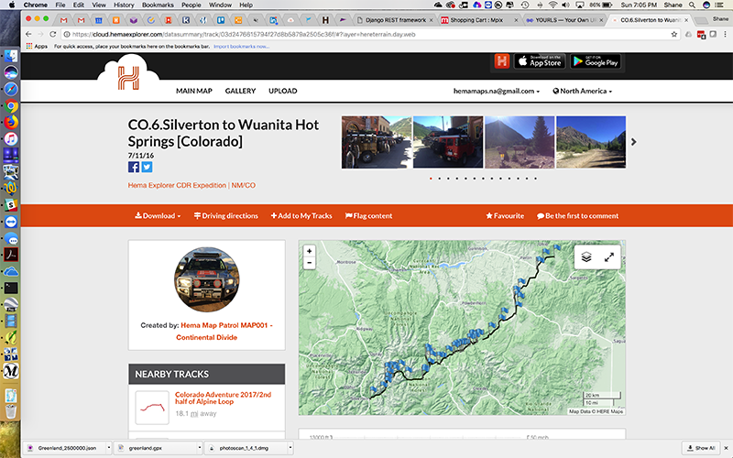The height and width of the screenshot is (458, 733).
Task: Open Apps shortcut in bookmarks bar
Action: [37, 47]
